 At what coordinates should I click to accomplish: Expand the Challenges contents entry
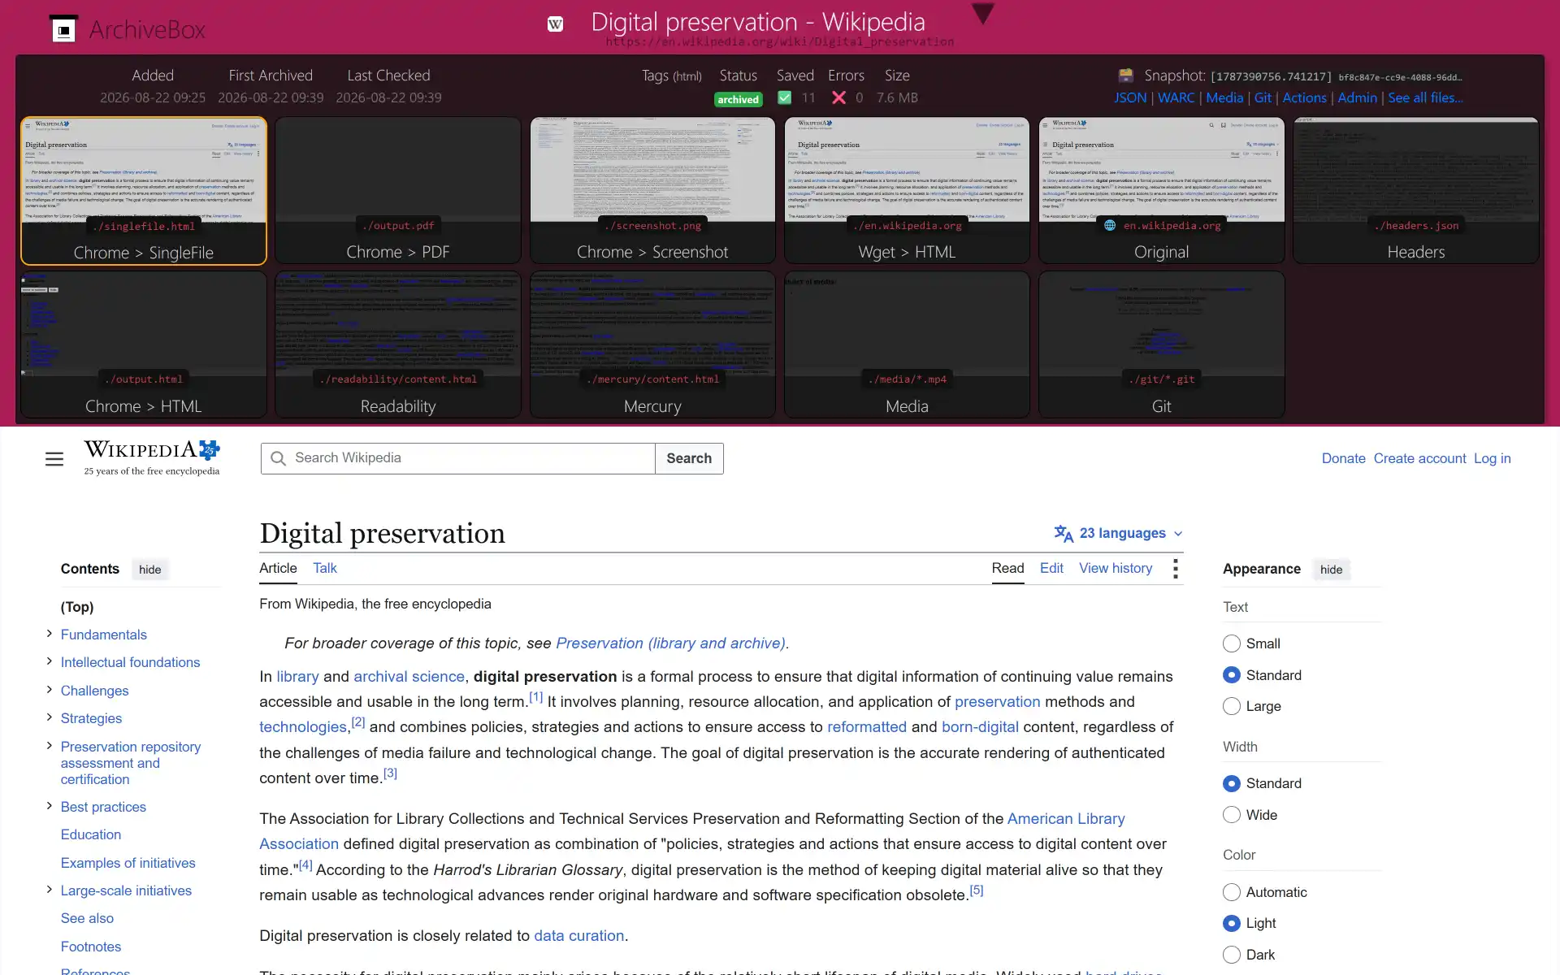click(x=49, y=690)
